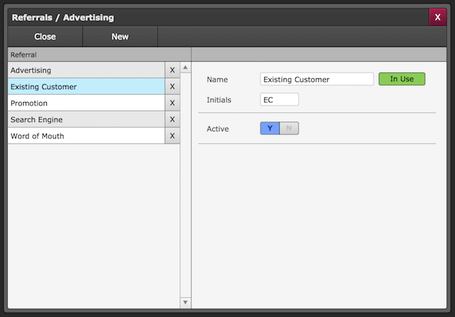The image size is (455, 317).
Task: Set Active to N
Action: tap(289, 129)
